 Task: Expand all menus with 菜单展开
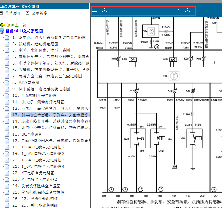click(13, 13)
